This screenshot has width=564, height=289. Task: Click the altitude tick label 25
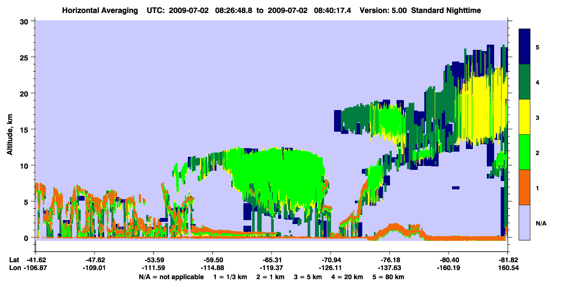click(25, 57)
